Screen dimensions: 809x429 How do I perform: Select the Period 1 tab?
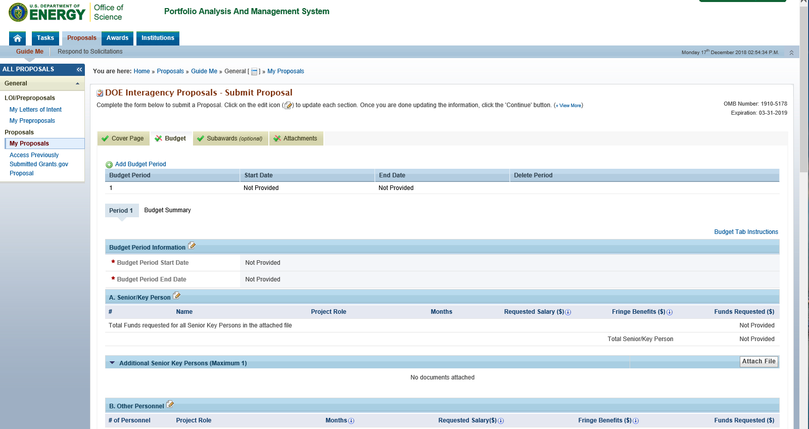click(121, 211)
